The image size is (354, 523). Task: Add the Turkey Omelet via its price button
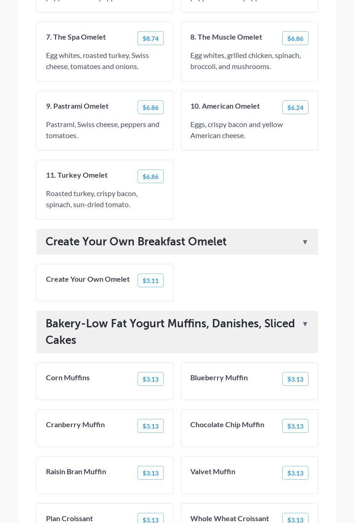[x=150, y=176]
